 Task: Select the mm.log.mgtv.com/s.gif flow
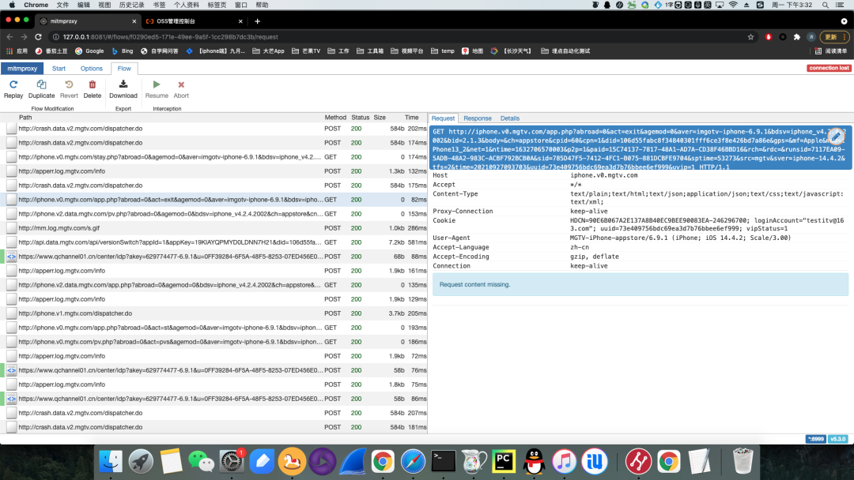coord(213,228)
